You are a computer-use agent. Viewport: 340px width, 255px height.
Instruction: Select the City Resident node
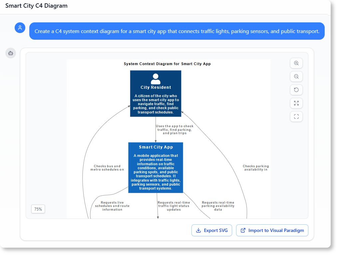coord(156,93)
